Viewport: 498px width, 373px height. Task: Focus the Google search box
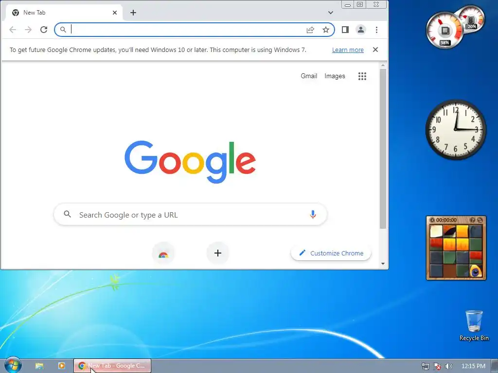(190, 215)
